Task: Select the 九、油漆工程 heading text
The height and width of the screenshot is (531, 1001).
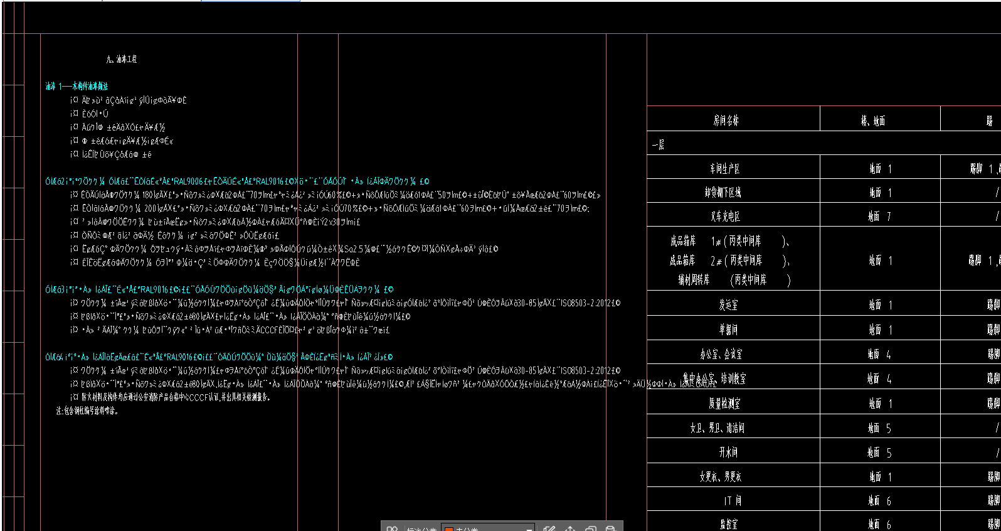Action: 122,59
